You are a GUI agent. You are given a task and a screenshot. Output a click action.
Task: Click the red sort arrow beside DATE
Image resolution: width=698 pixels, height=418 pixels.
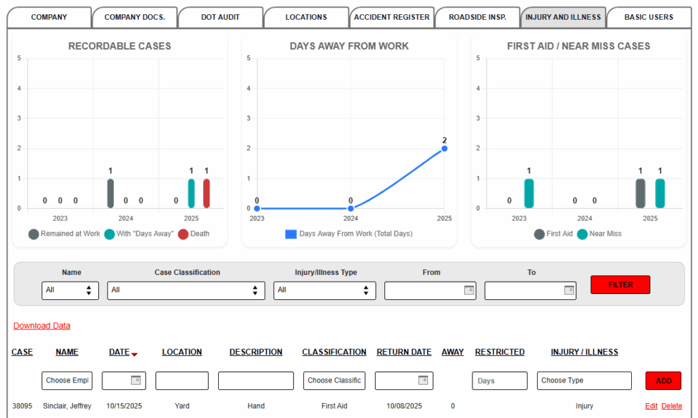click(x=134, y=355)
